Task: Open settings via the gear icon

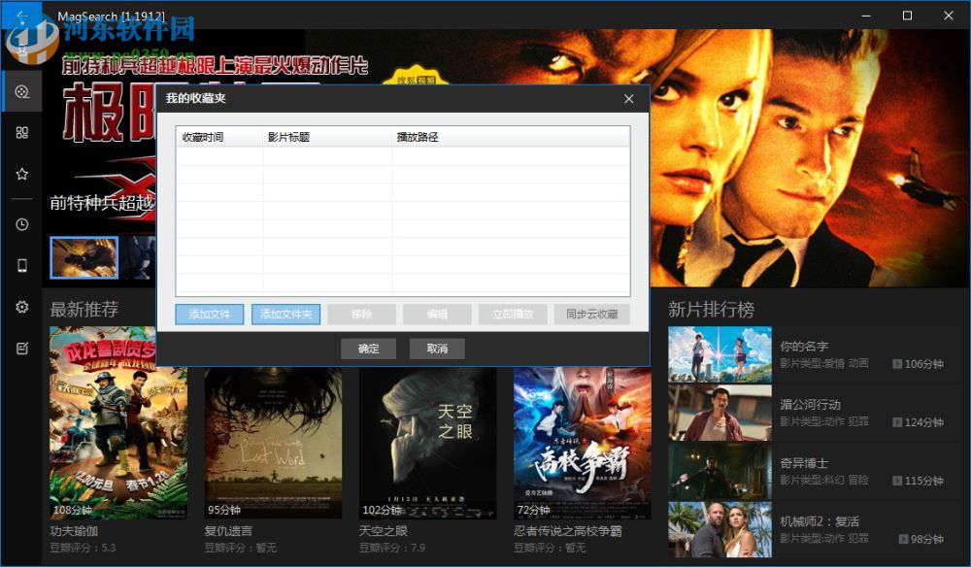Action: point(21,307)
